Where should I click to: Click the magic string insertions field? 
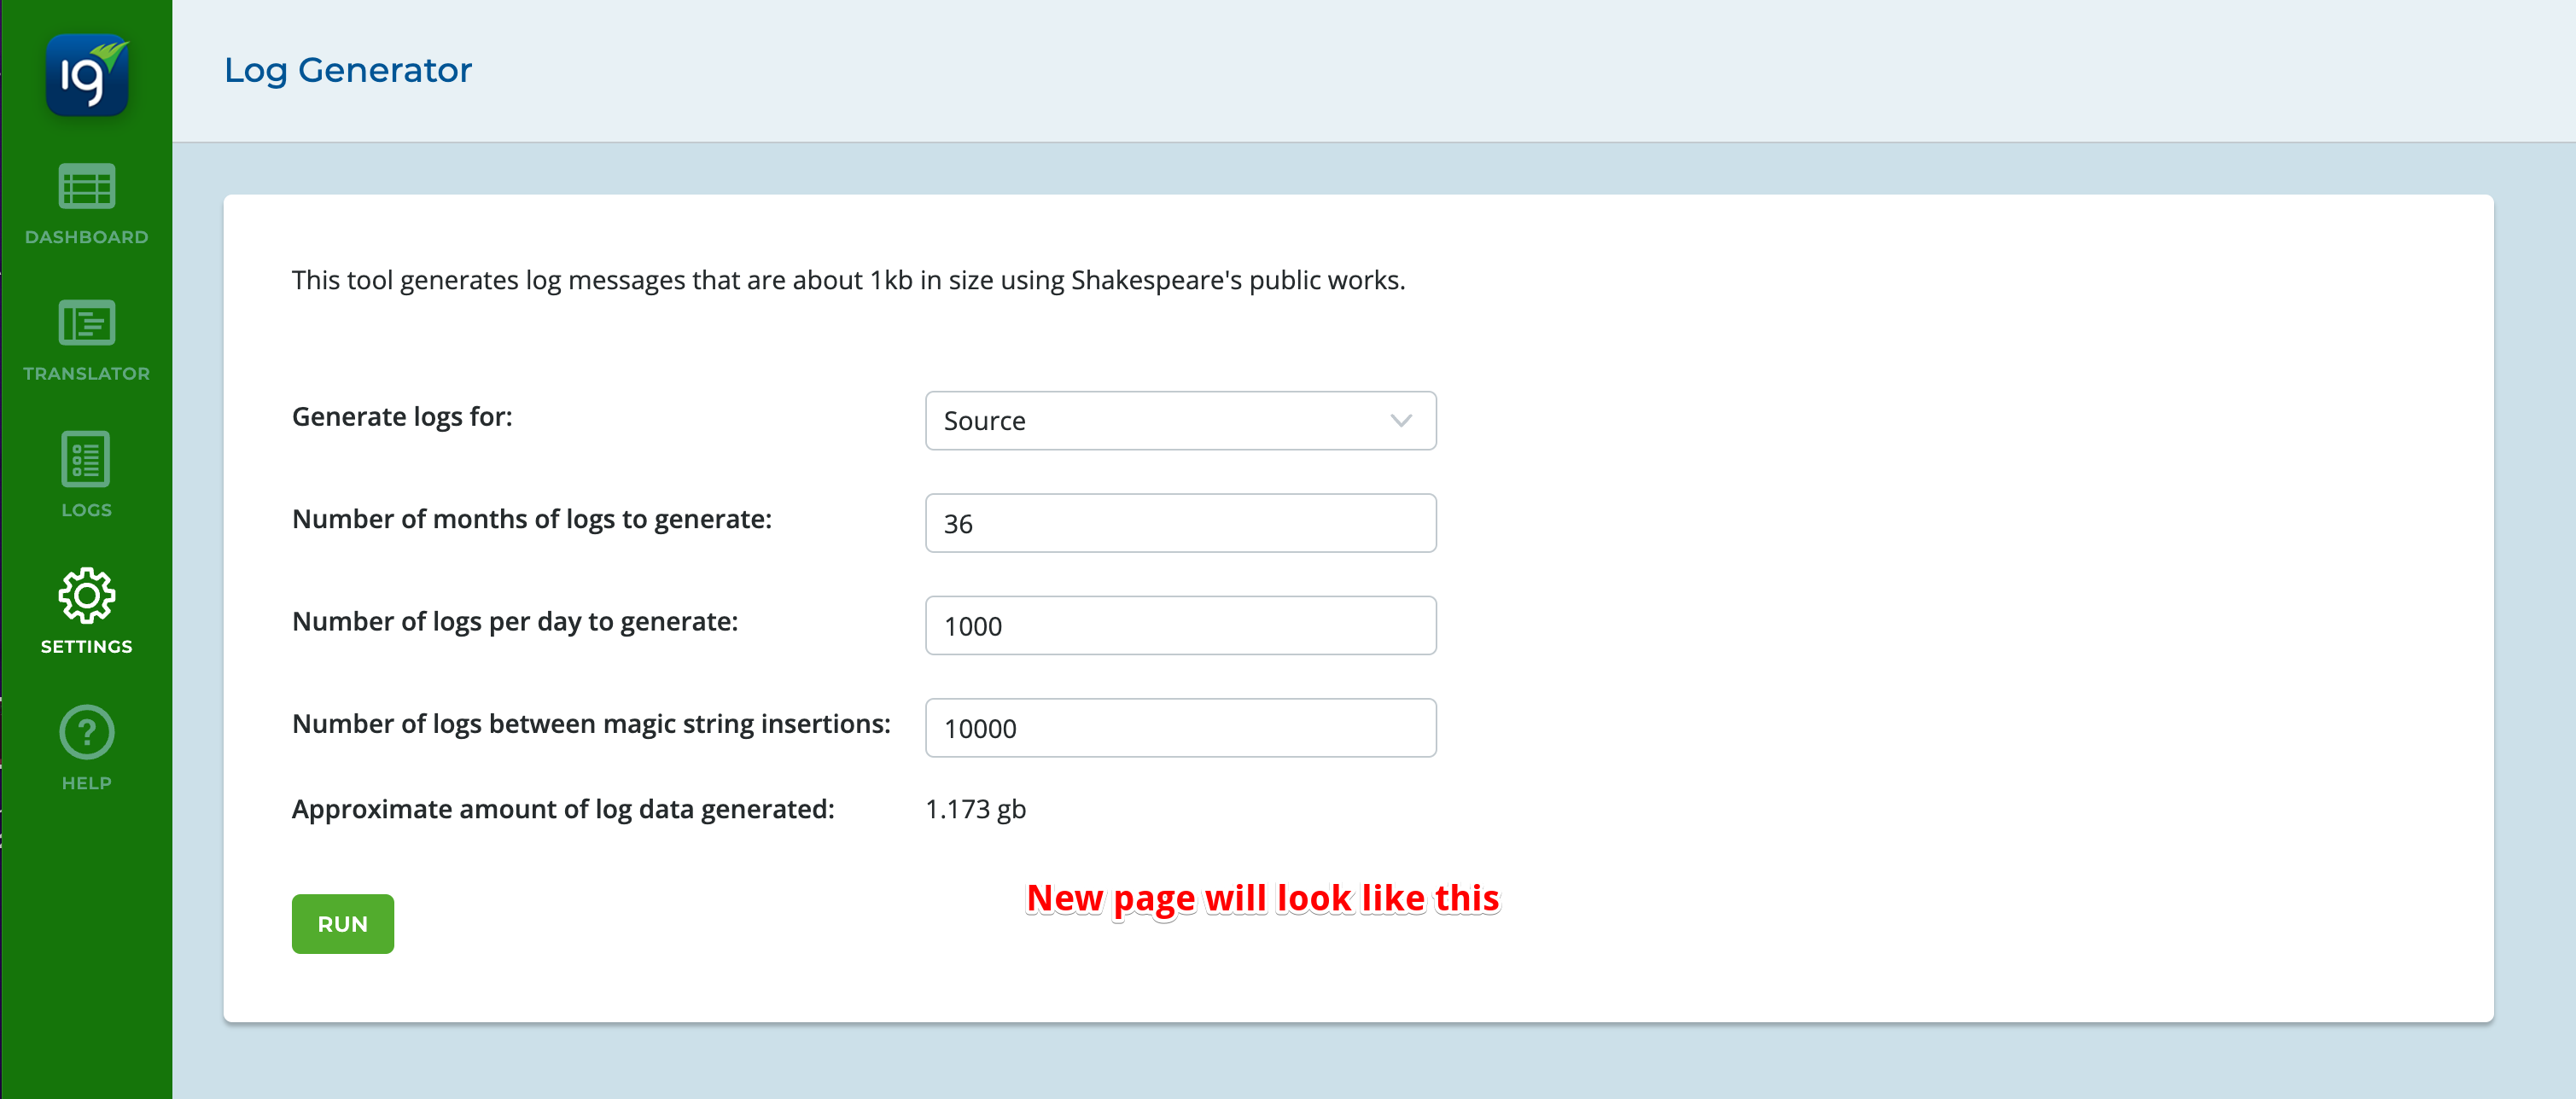coord(1180,728)
